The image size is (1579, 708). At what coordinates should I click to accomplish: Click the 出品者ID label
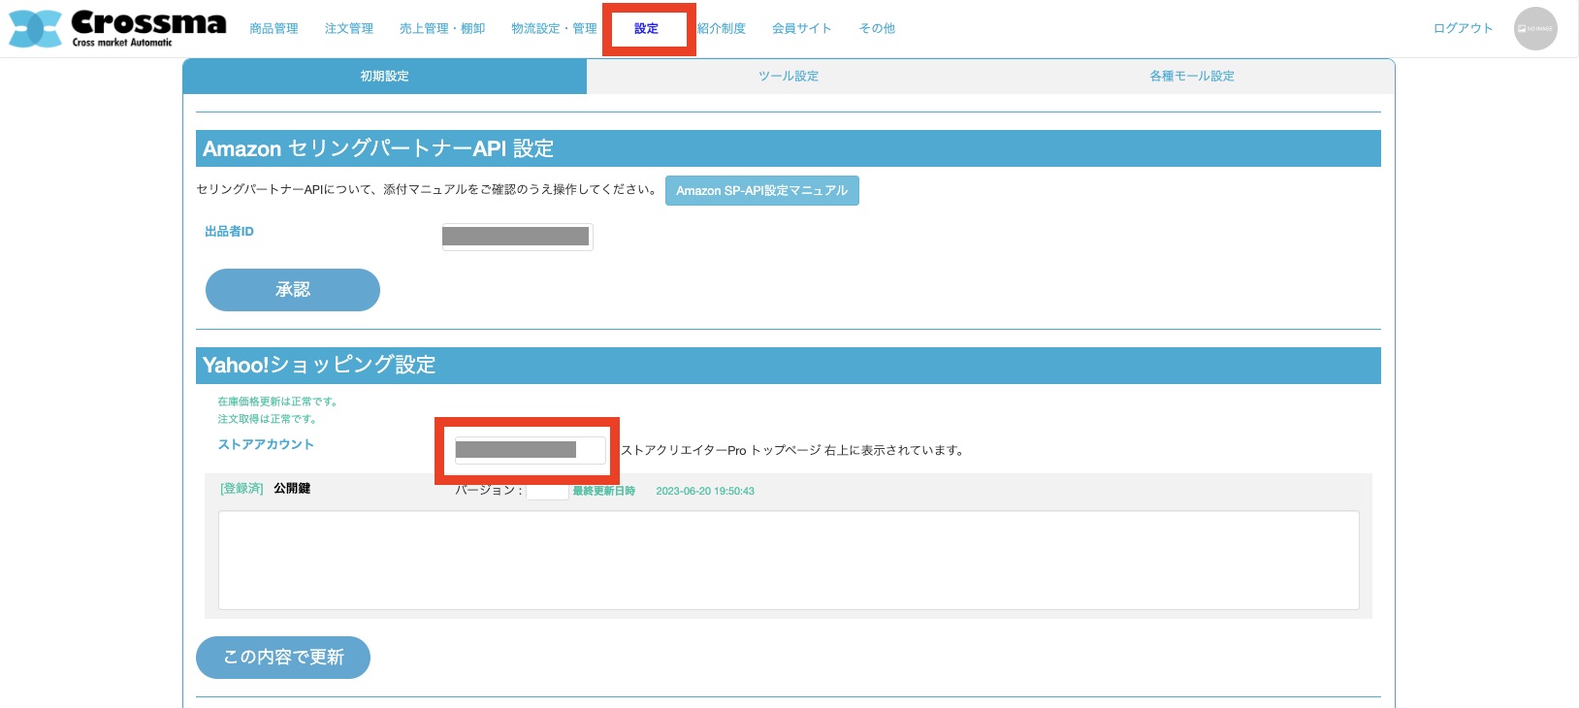click(x=229, y=231)
